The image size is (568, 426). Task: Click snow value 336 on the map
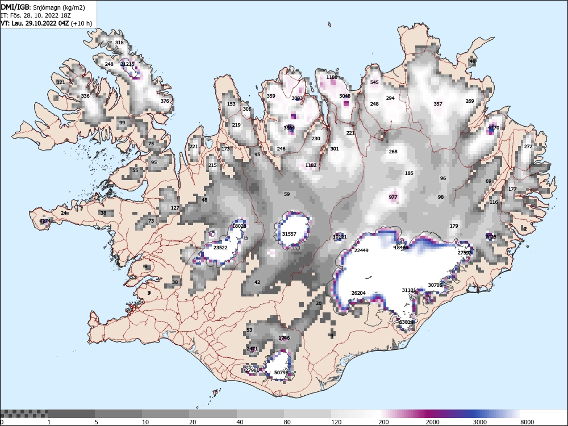pos(85,96)
